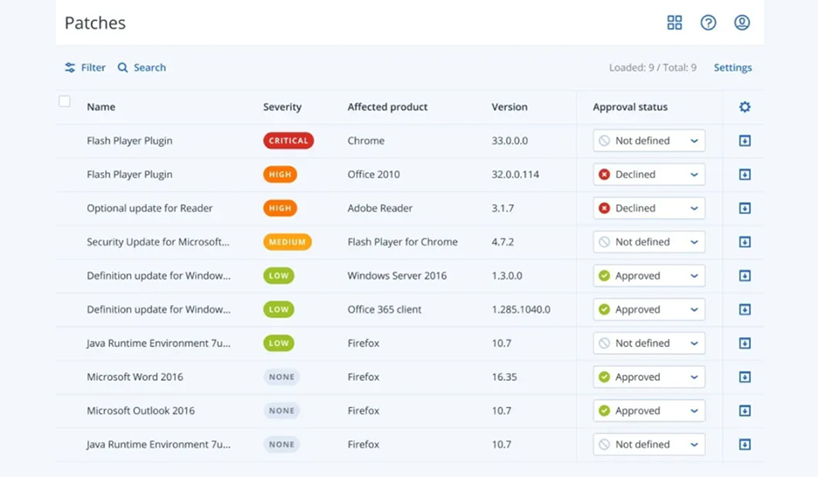
Task: Open the apps grid icon
Action: click(675, 23)
